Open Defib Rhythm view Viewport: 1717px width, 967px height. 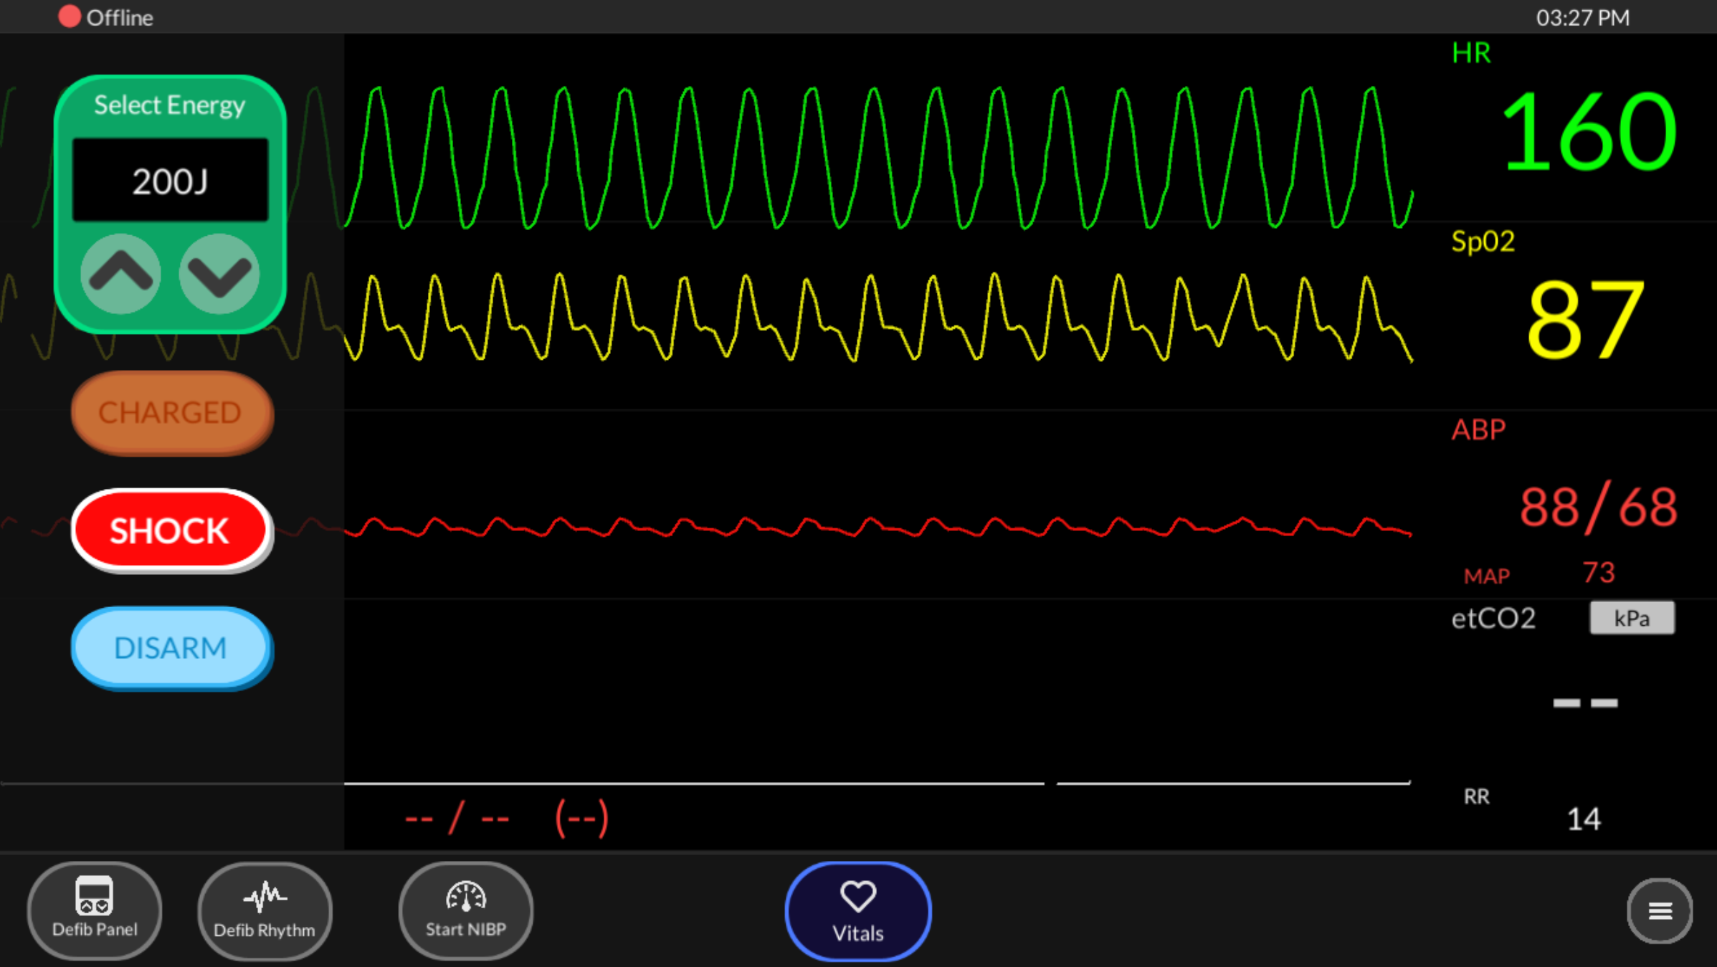tap(265, 910)
